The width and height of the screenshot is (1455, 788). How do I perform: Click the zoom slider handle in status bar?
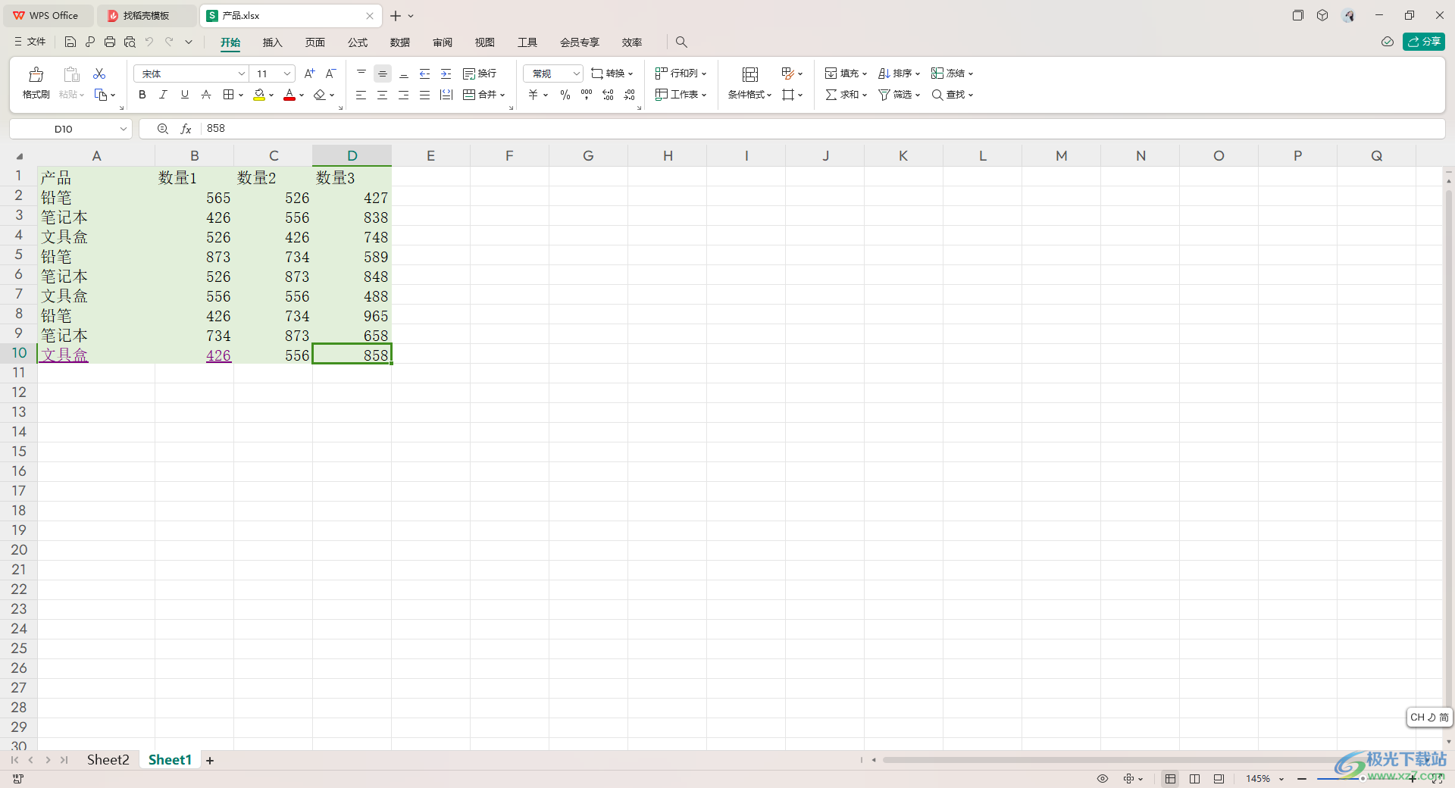tap(1363, 779)
